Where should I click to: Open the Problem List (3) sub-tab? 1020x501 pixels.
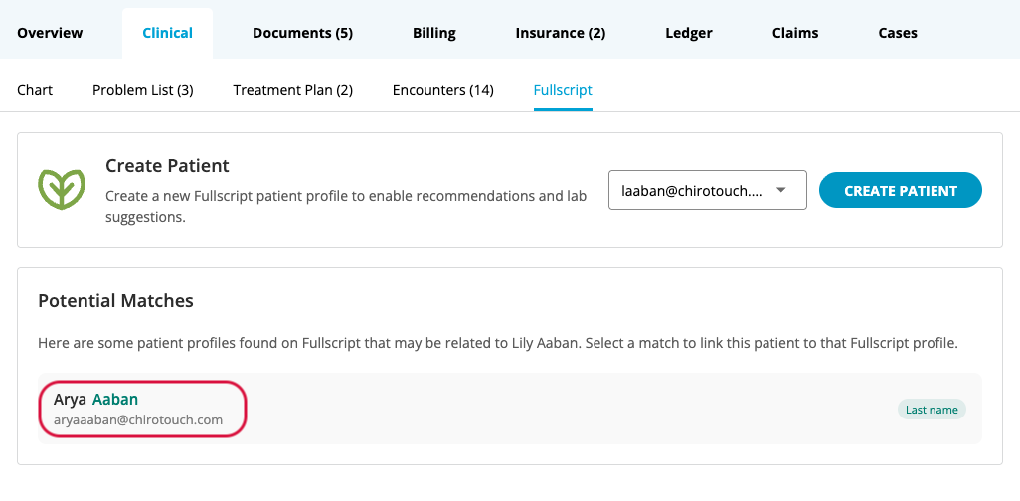(x=142, y=90)
